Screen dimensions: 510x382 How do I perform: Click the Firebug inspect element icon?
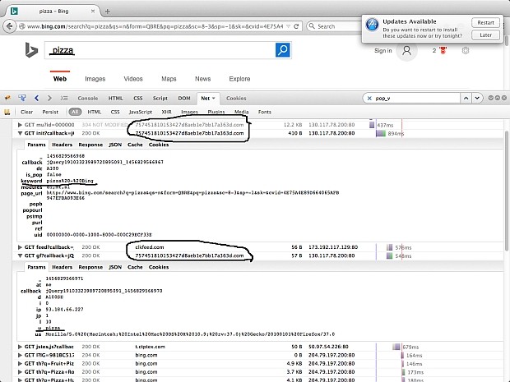coord(22,98)
